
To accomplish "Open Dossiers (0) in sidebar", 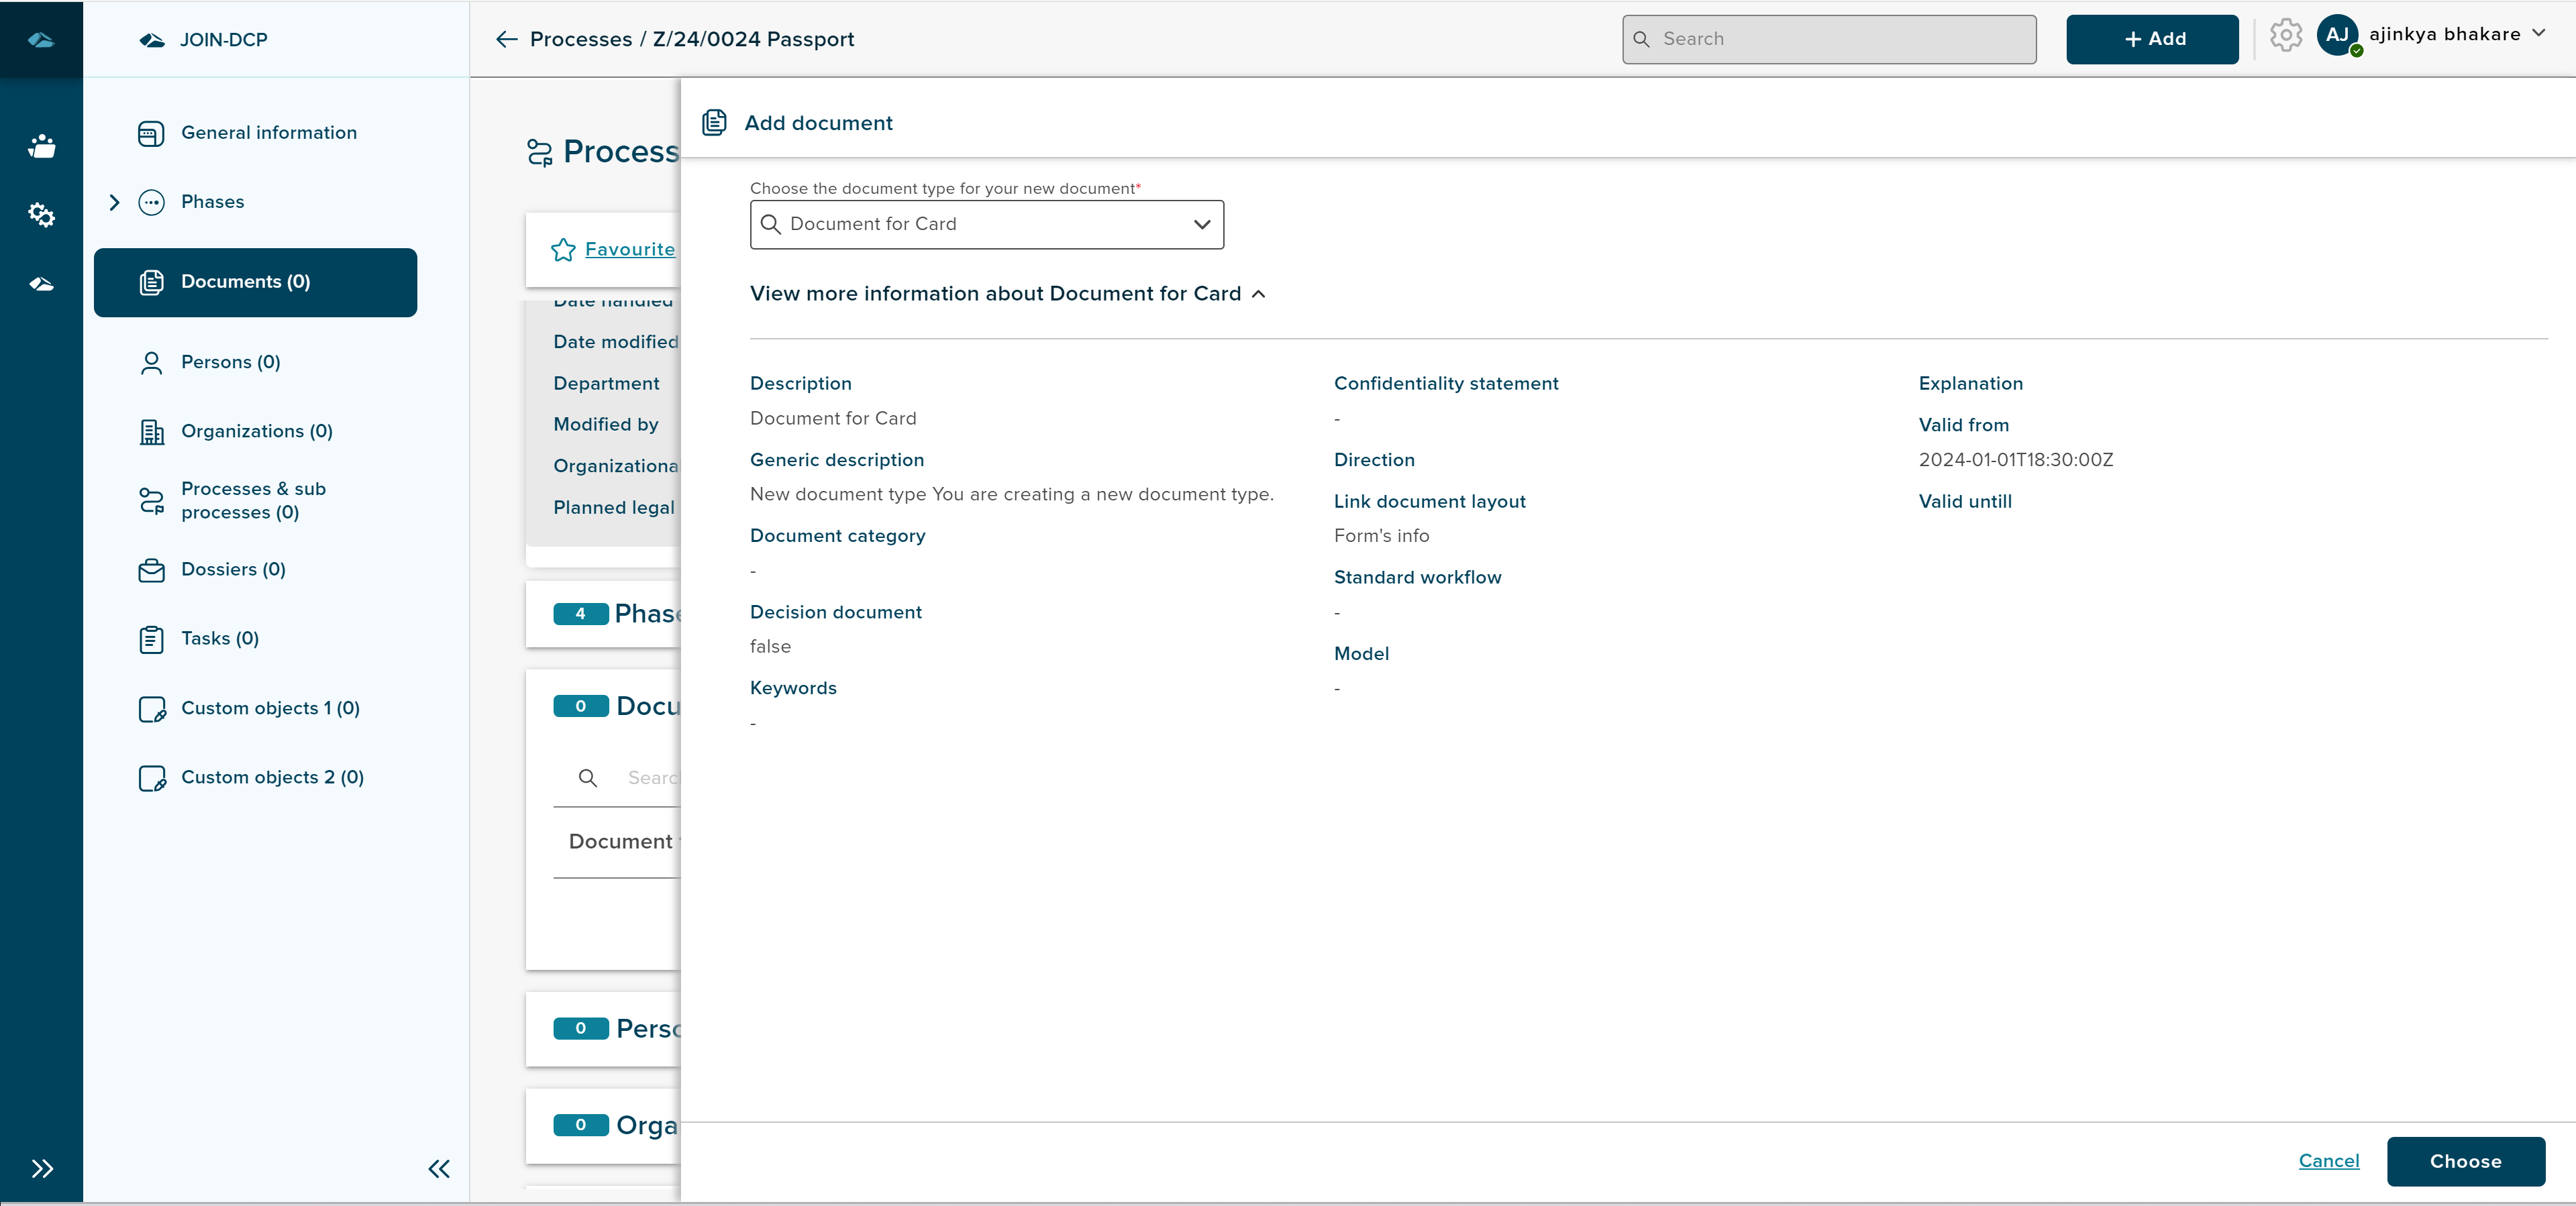I will [x=233, y=569].
